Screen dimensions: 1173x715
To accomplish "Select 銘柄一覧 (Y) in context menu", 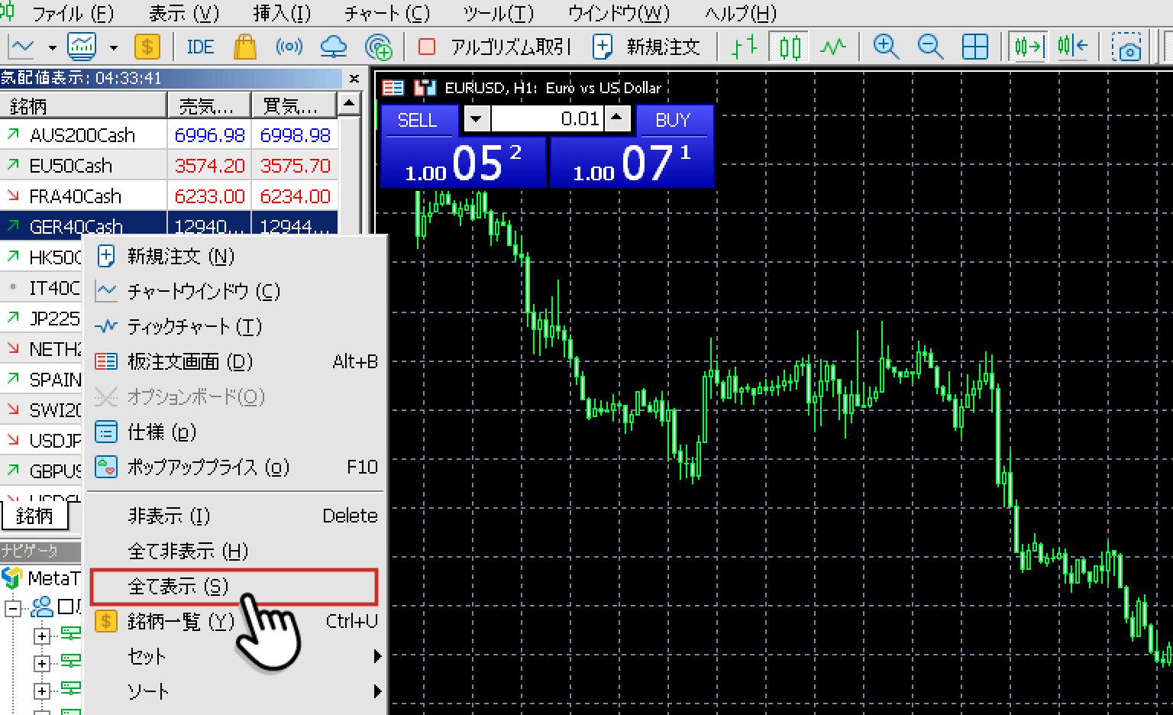I will click(x=237, y=621).
